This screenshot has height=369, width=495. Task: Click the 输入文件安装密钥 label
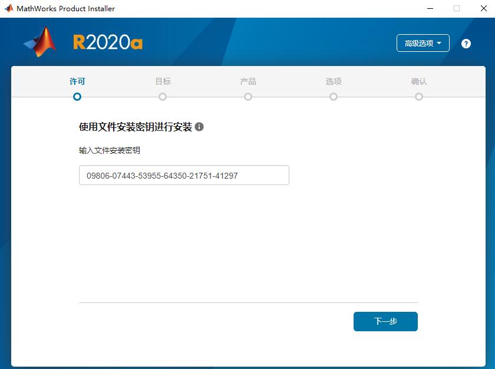pyautogui.click(x=110, y=150)
